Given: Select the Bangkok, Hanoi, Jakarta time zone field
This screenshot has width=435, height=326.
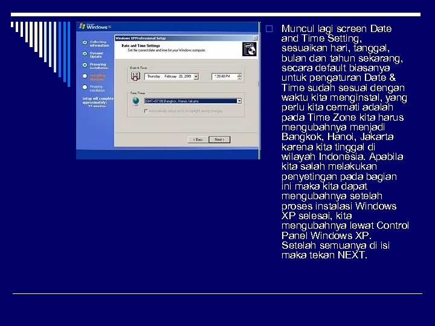Looking at the screenshot, I should click(x=193, y=101).
